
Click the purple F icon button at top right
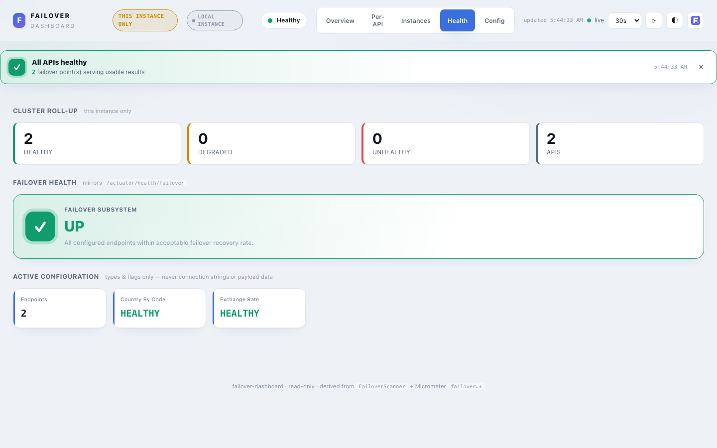[696, 20]
